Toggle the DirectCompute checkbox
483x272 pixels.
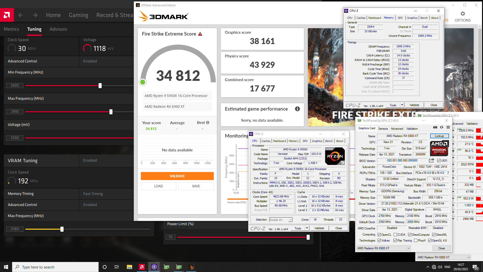(x=410, y=235)
